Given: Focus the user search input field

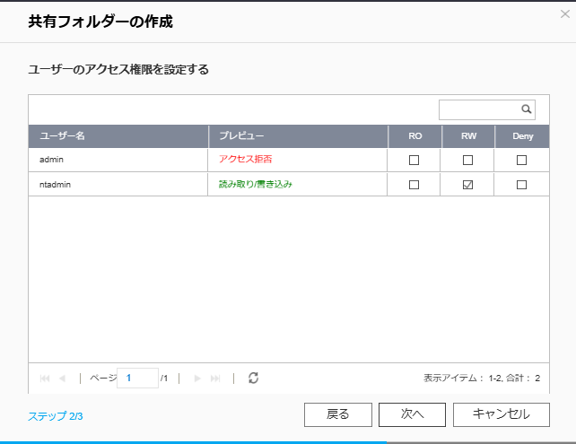Looking at the screenshot, I should [487, 109].
